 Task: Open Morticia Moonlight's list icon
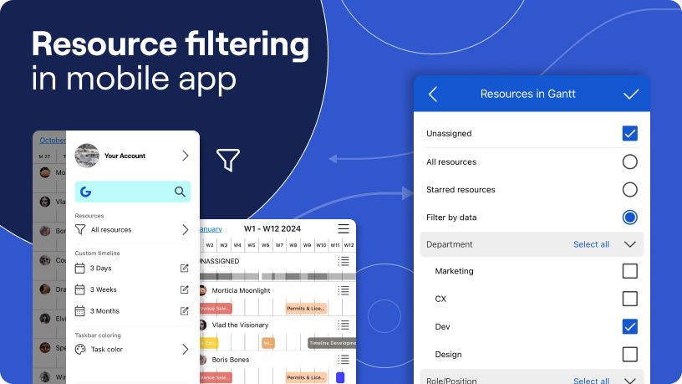point(344,290)
